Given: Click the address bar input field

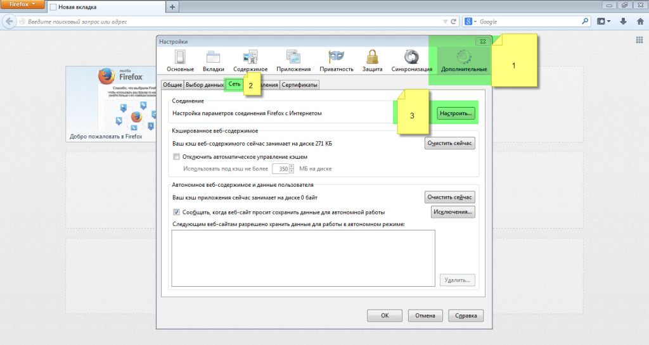Looking at the screenshot, I should tap(232, 22).
